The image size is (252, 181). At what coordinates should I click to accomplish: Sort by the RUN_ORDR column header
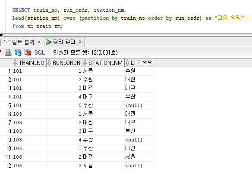coord(64,63)
